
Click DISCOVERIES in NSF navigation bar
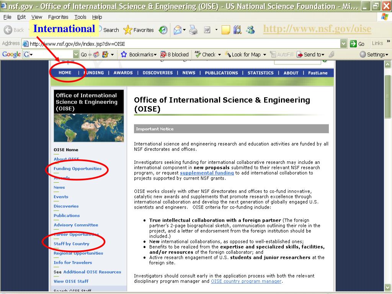pos(158,73)
